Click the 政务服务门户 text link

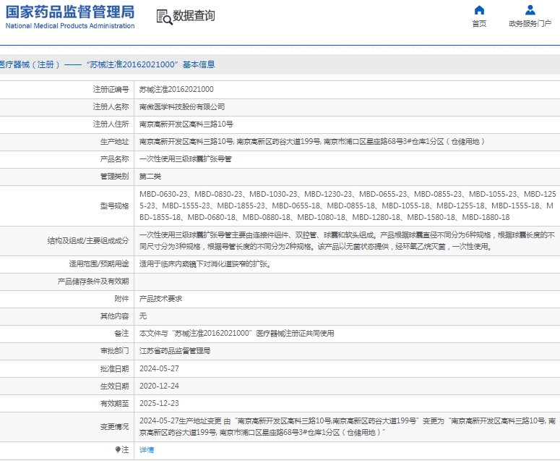[530, 24]
